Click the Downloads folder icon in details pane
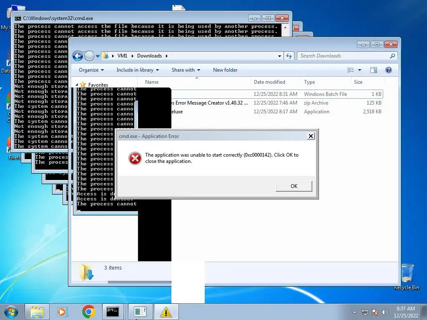427x320 pixels. (x=87, y=272)
